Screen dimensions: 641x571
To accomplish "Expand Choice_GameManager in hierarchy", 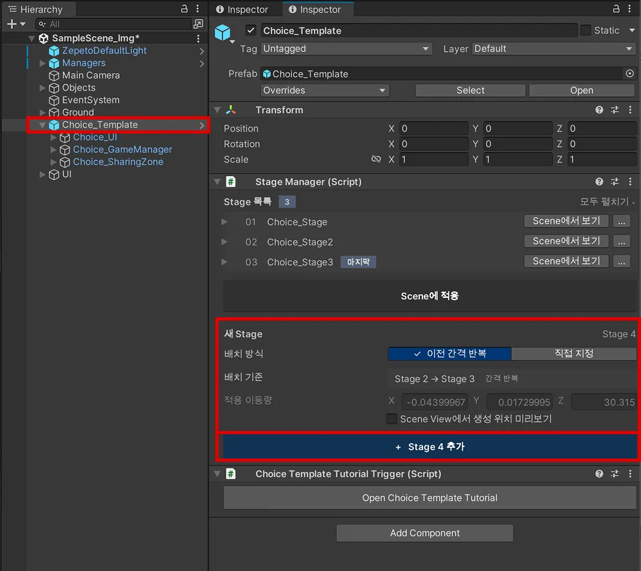I will click(53, 150).
